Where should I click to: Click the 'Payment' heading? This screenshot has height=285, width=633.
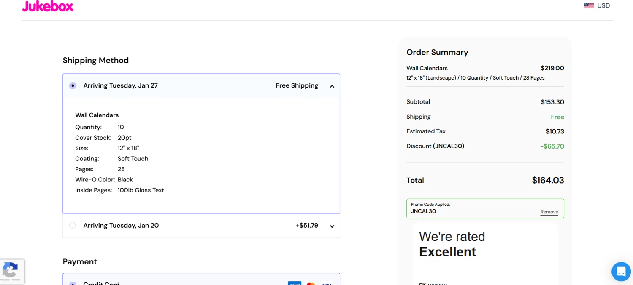coord(80,261)
